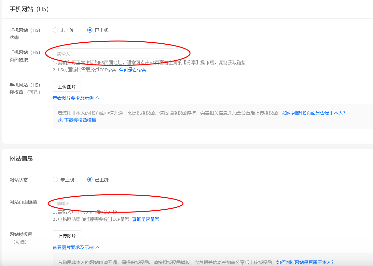Click the 网站信息 section heading
The width and height of the screenshot is (373, 266).
click(21, 159)
